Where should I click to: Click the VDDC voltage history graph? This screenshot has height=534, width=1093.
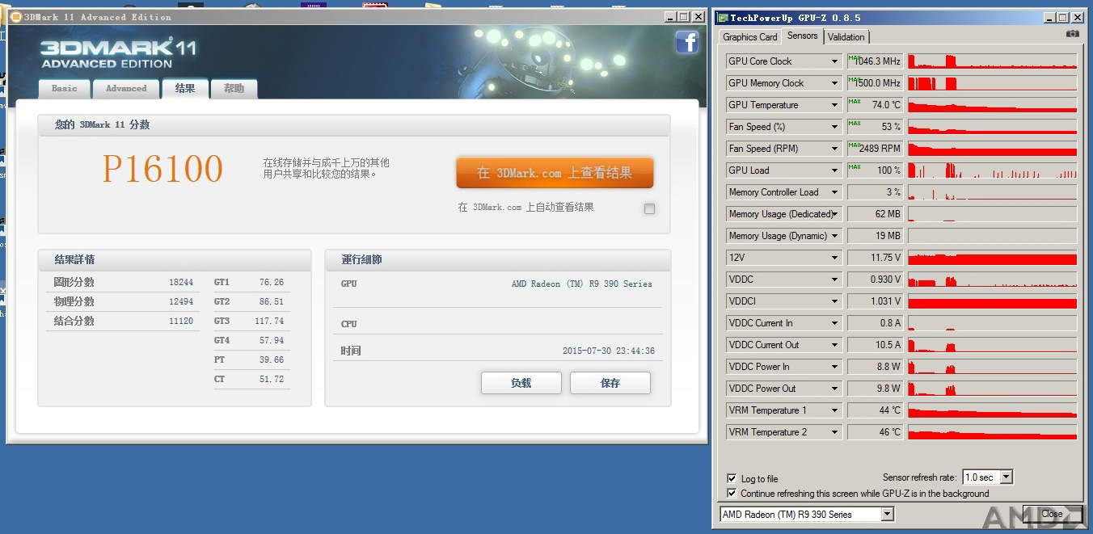coord(993,280)
